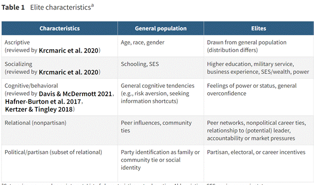Open Krcmaric et al. 2020 citation in Socializing row

(x=69, y=72)
